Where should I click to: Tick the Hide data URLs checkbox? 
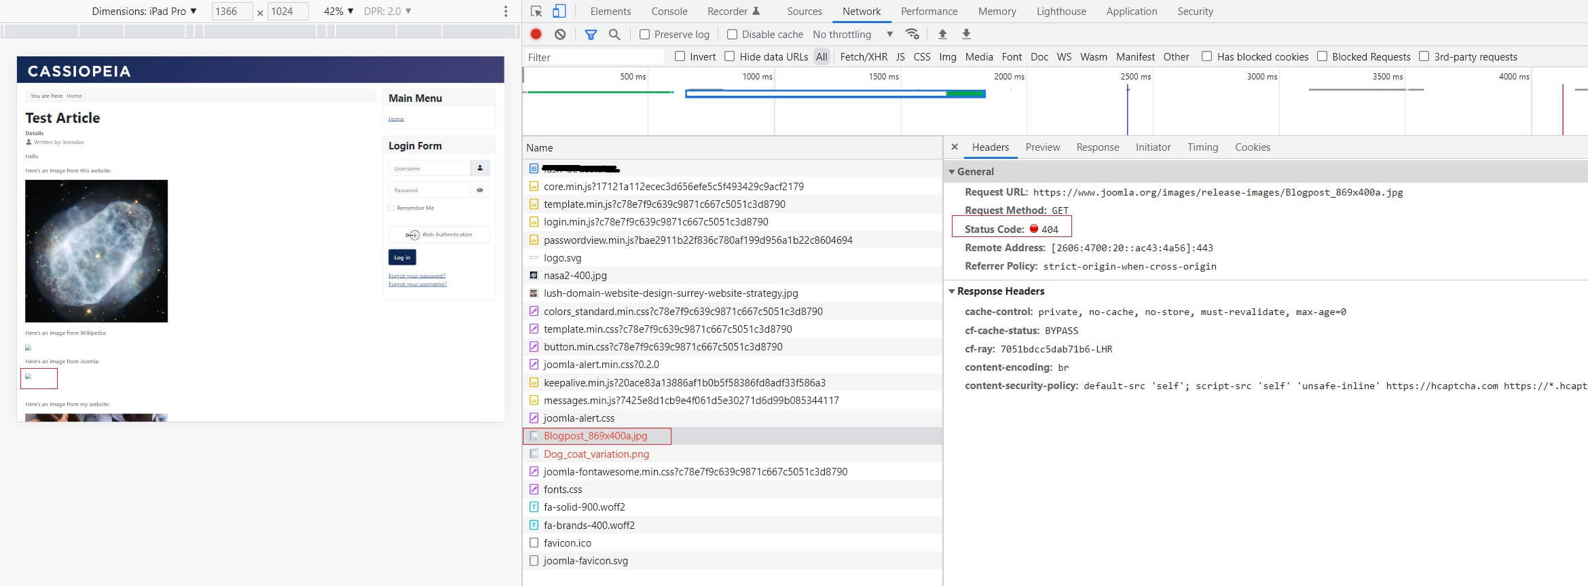tap(730, 56)
